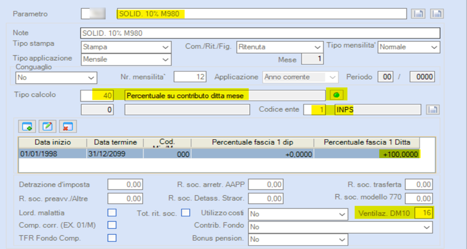
Task: Open the Utilizzo costi dropdown
Action: coord(298,214)
